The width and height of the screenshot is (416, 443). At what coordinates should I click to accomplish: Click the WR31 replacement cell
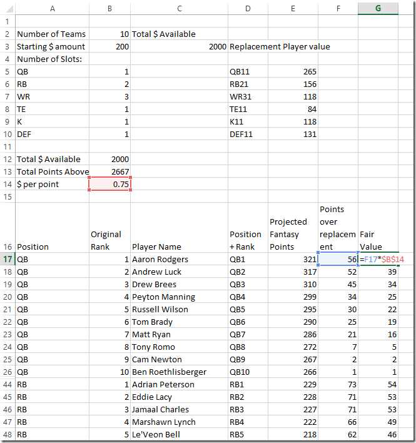pyautogui.click(x=248, y=96)
